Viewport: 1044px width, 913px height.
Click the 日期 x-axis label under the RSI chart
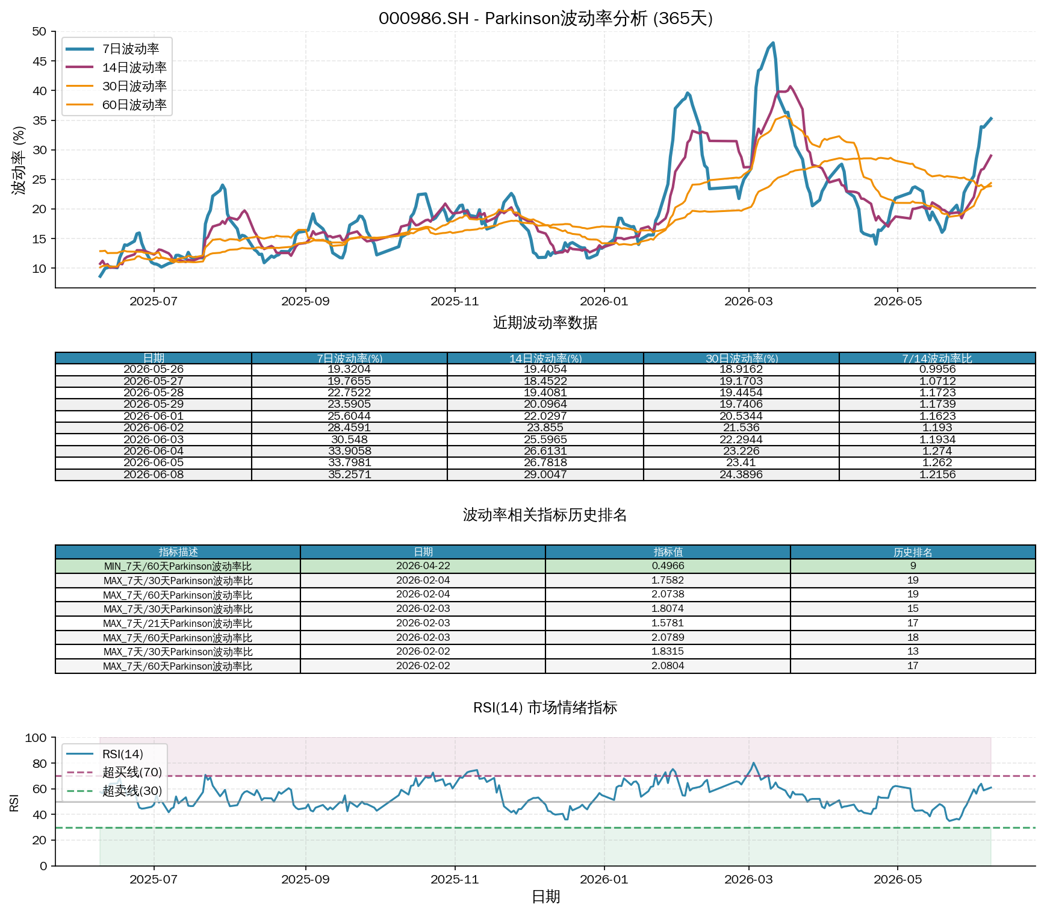pyautogui.click(x=545, y=897)
